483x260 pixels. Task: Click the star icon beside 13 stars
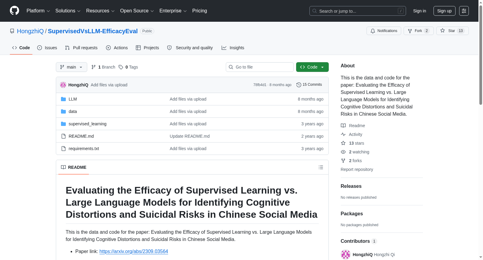pos(343,143)
